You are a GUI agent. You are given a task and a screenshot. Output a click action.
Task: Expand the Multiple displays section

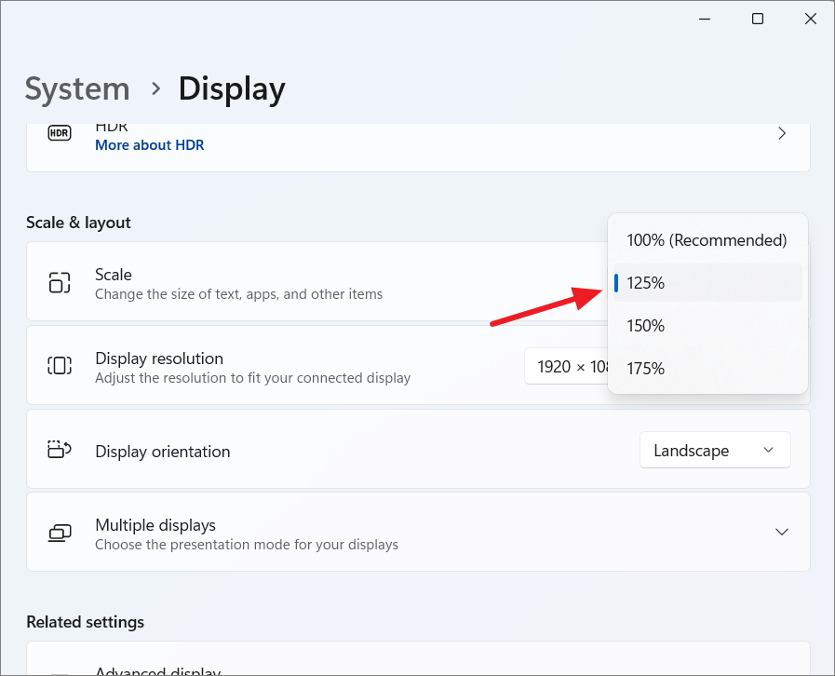pos(782,532)
